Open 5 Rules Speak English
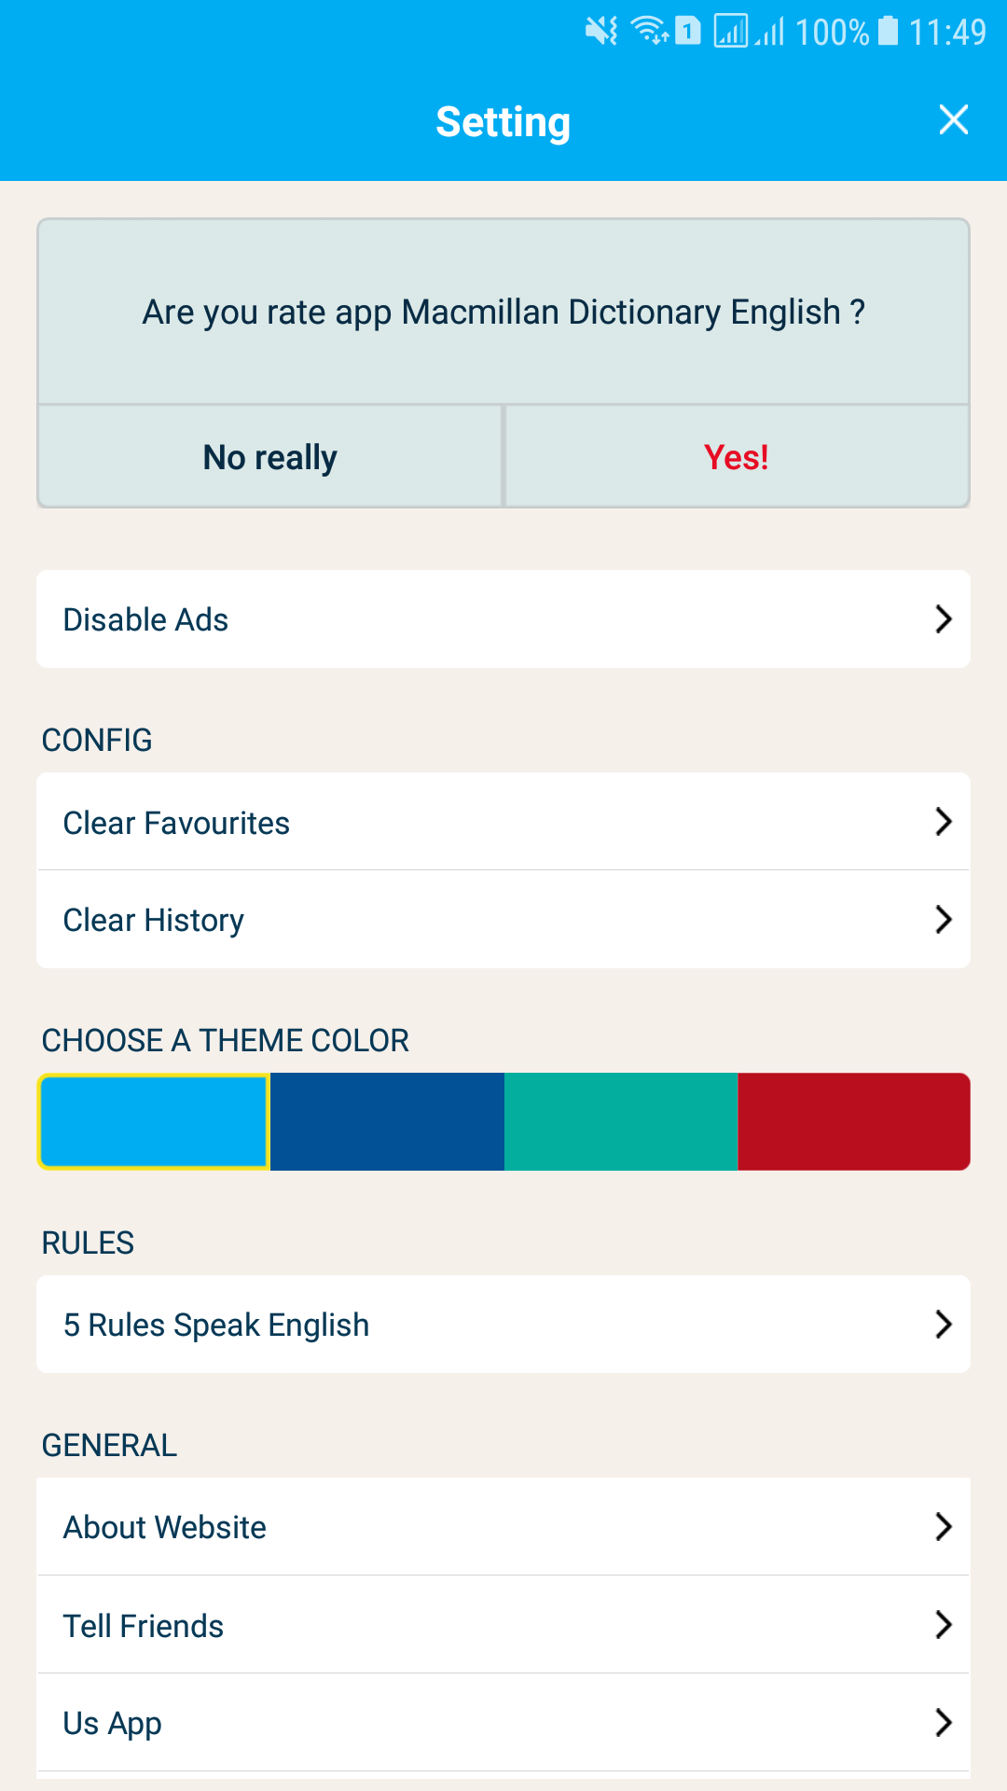 [x=504, y=1325]
